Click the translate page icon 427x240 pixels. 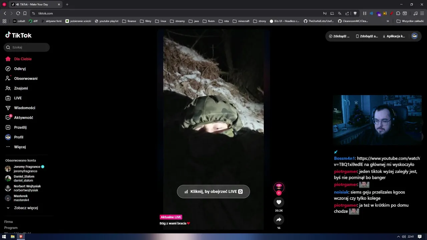click(x=340, y=13)
